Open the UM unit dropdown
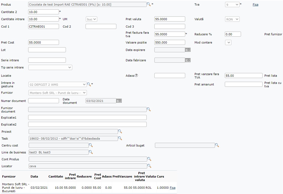The width and height of the screenshot is (283, 194). [x=92, y=19]
